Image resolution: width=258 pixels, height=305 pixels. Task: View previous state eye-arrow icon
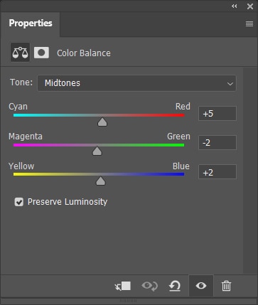click(150, 286)
